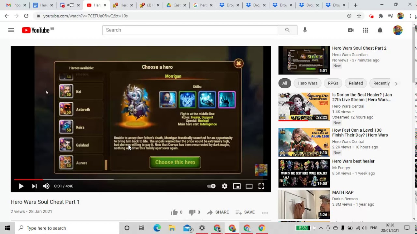Open the YouTube account avatar menu
Screen dimensions: 417x234
398,30
